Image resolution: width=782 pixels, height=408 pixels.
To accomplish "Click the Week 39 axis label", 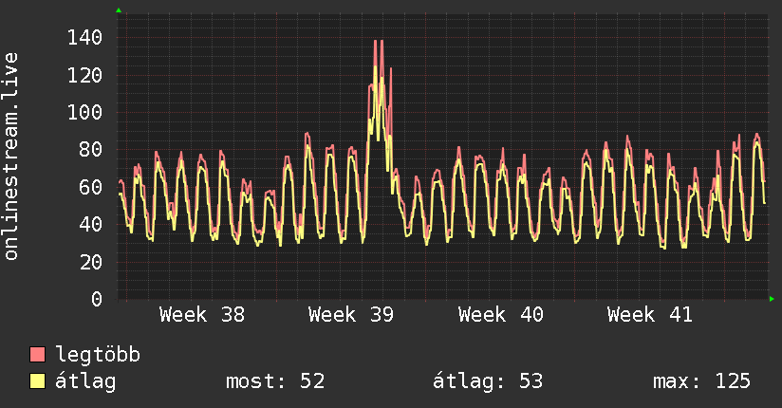I will 351,315.
